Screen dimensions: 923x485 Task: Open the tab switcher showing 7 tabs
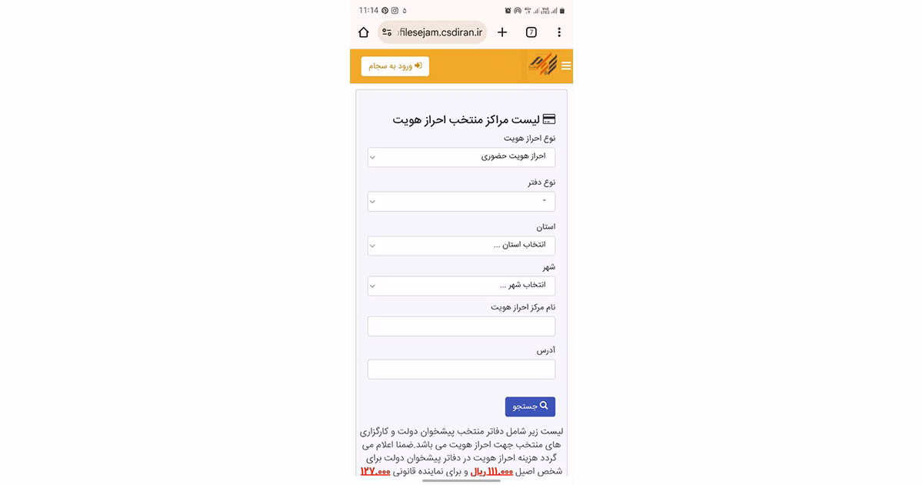click(531, 32)
